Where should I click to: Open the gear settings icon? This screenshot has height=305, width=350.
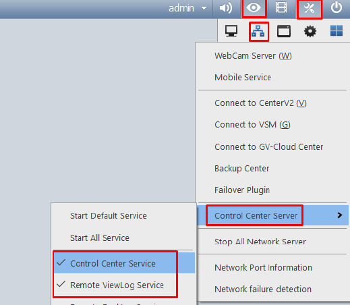(310, 31)
